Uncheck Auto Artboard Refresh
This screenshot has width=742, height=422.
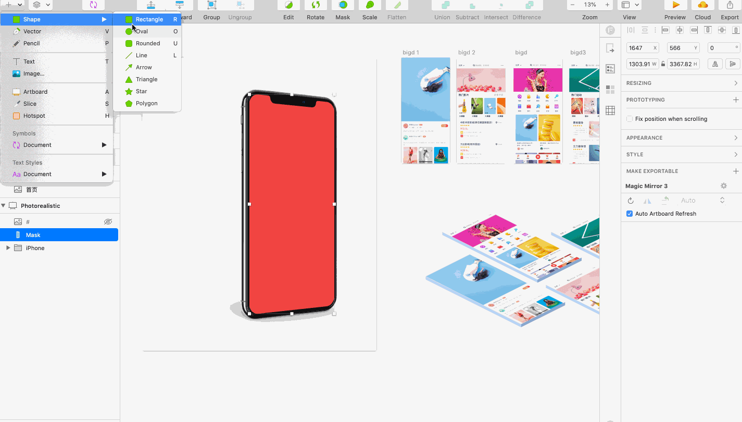point(630,214)
